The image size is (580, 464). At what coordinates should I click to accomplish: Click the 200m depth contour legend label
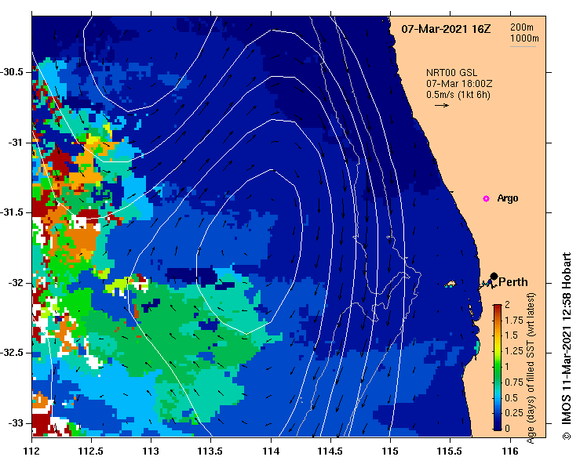pos(522,27)
